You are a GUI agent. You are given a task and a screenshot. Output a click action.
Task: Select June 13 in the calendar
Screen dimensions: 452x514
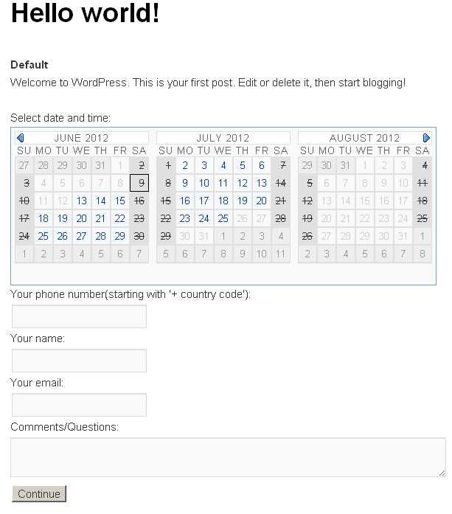click(x=82, y=201)
